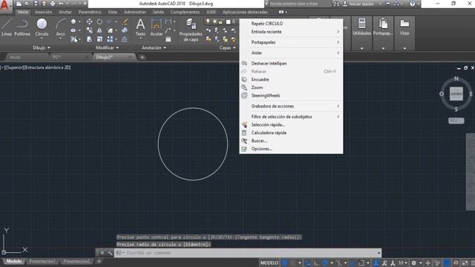Toggle clean screen icon in status bar

pyautogui.click(x=465, y=263)
